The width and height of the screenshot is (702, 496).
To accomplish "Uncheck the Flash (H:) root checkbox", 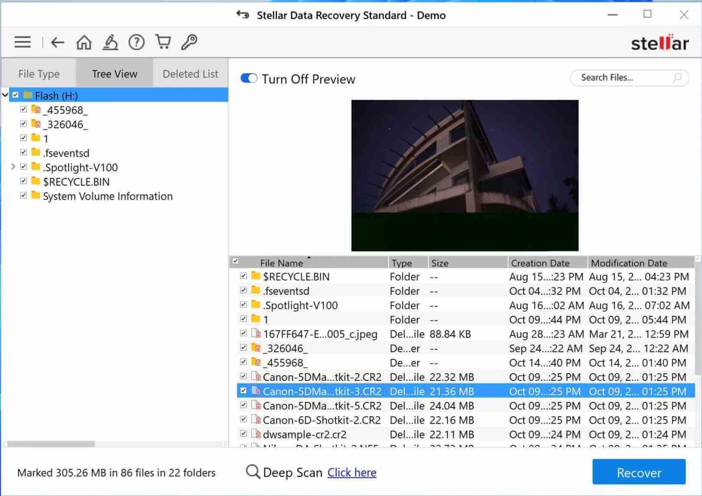I will 16,95.
